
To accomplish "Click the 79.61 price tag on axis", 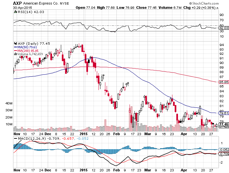I will pyautogui.click(x=223, y=113).
